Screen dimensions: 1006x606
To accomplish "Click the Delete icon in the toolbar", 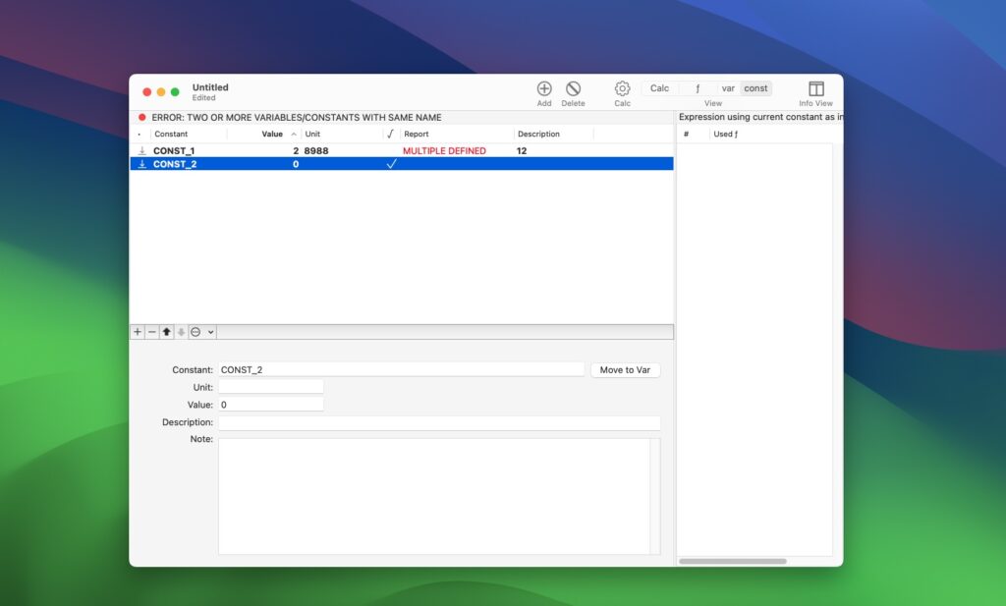I will (x=573, y=86).
